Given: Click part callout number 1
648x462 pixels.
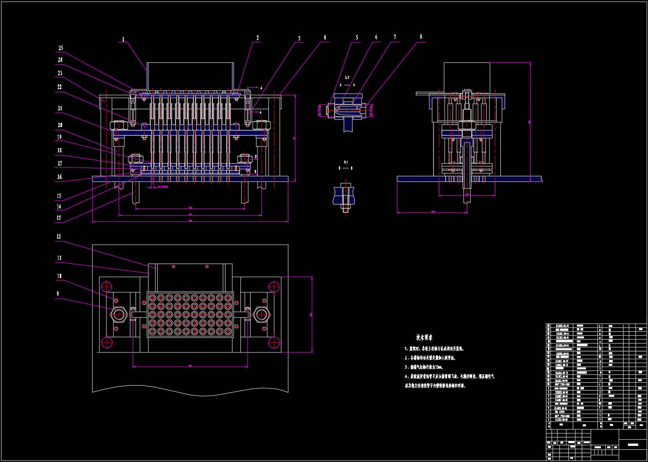Looking at the screenshot, I should [x=123, y=39].
